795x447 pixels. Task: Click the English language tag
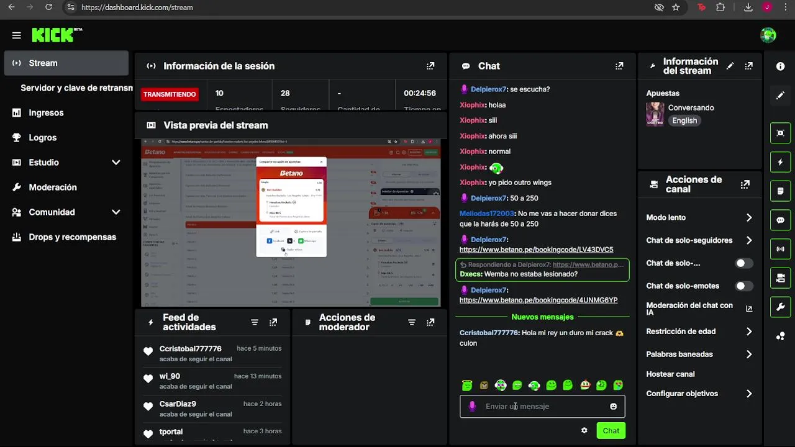pos(684,121)
